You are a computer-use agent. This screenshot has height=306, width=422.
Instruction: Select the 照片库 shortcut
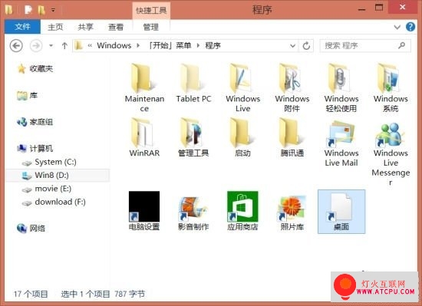[292, 212]
